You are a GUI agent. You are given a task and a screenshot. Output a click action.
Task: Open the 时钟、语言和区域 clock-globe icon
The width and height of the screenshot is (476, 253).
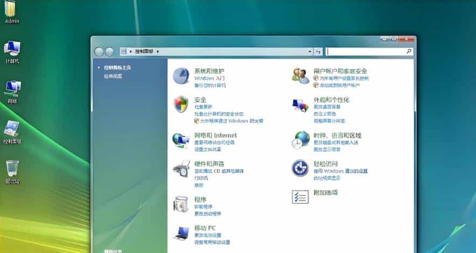click(300, 140)
